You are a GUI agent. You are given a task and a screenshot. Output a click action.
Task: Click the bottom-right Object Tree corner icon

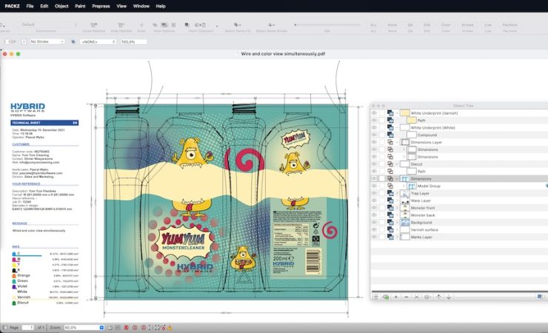540,297
